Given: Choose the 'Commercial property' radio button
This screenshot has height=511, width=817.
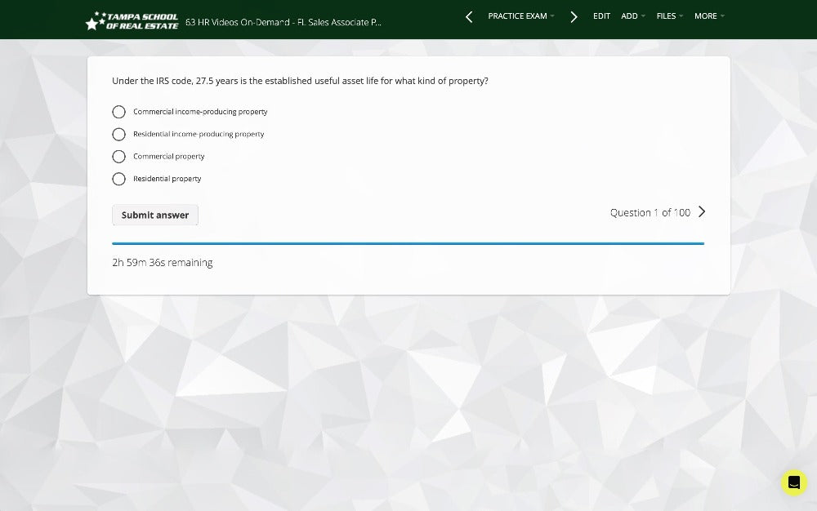Looking at the screenshot, I should point(119,157).
